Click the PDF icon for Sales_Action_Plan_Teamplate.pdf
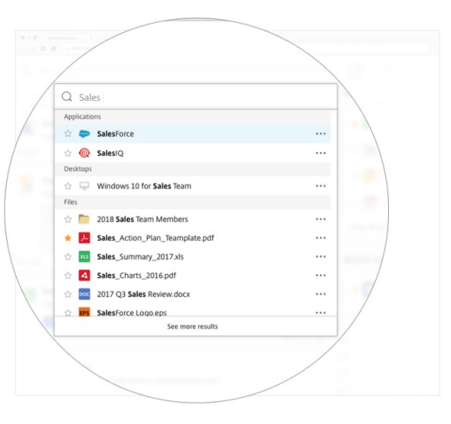451x424 pixels. point(84,238)
